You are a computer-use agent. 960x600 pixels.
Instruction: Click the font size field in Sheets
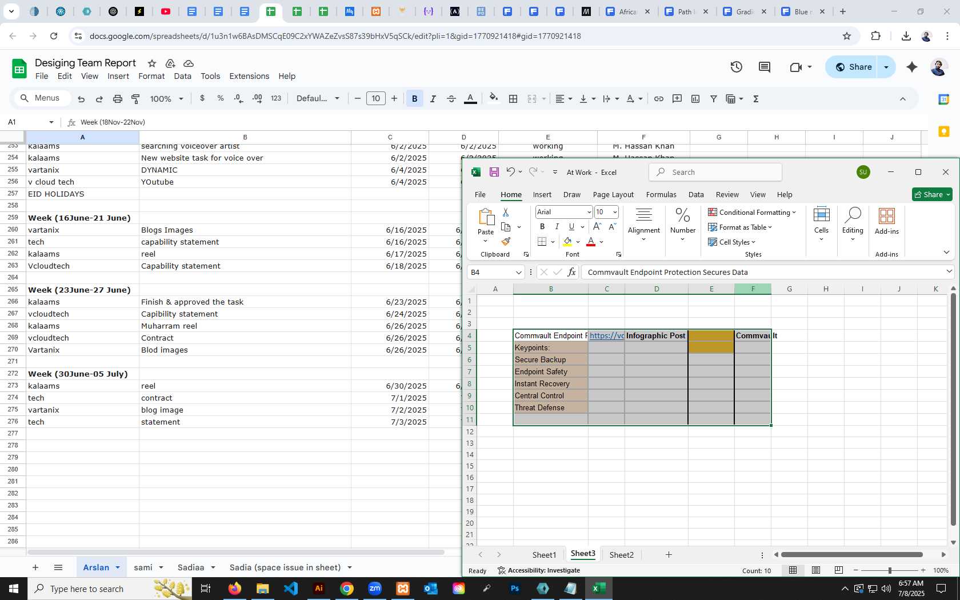[x=376, y=99]
